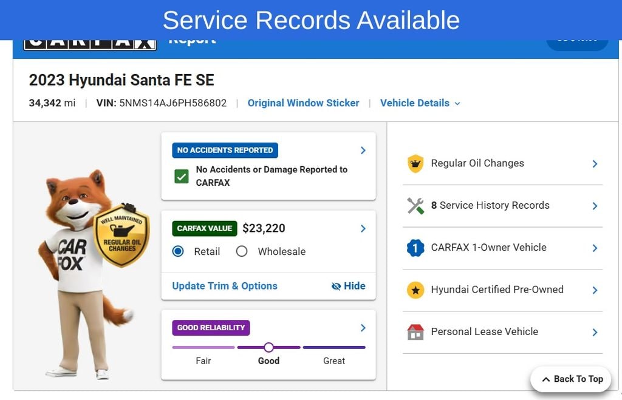Open the chevron for Hyundai Certified Pre-Owned
Screen dimensions: 622x400
[x=595, y=290]
